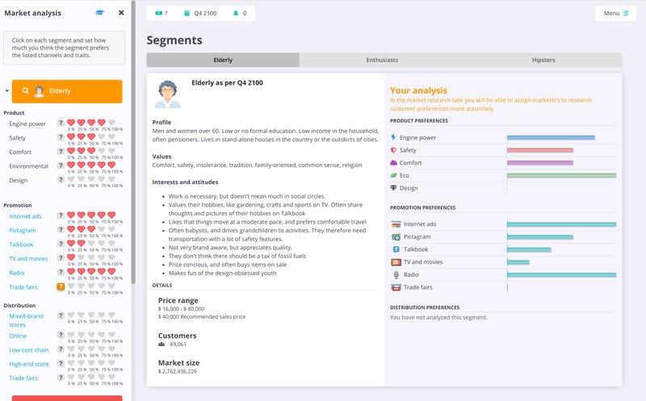Click the money indicator in top bar

pos(161,13)
